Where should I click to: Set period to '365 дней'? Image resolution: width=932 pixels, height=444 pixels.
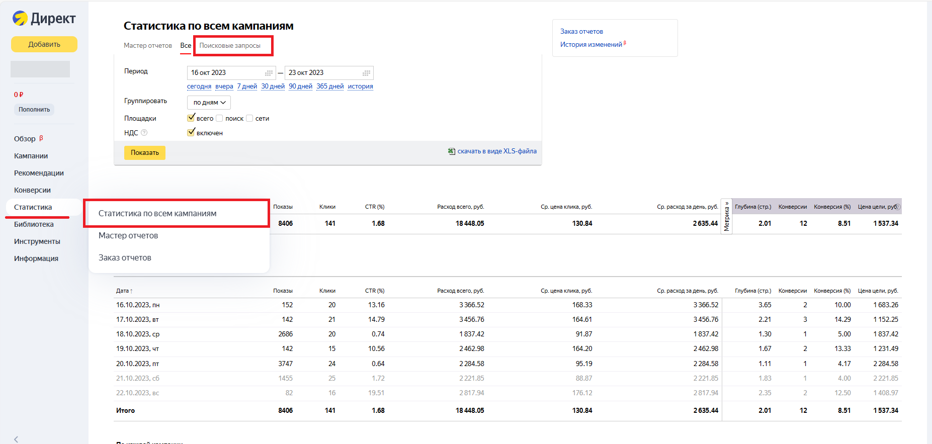330,86
